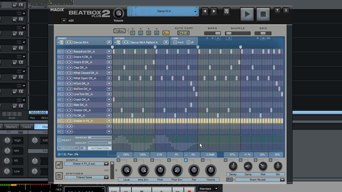Save the drum kit with the floppy disk icon beside the kit selector
The image size is (342, 192).
coord(226,11)
